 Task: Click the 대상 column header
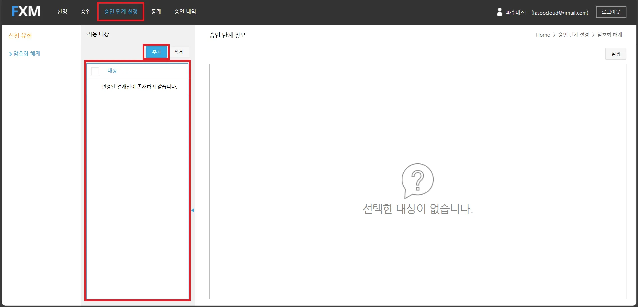pyautogui.click(x=112, y=71)
